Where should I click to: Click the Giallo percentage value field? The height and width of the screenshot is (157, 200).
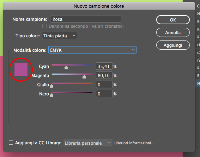[x=104, y=84]
